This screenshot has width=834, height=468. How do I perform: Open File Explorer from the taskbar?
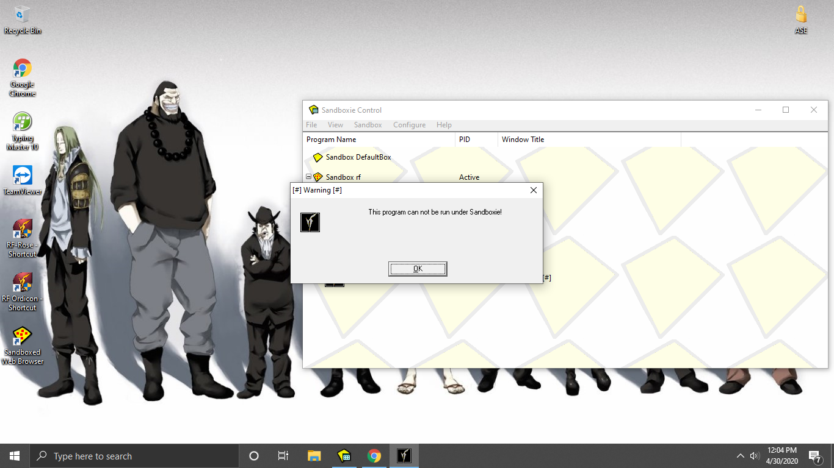coord(314,456)
